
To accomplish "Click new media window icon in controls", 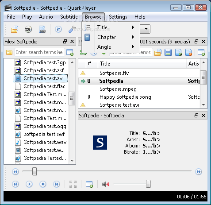I will (x=89, y=184).
